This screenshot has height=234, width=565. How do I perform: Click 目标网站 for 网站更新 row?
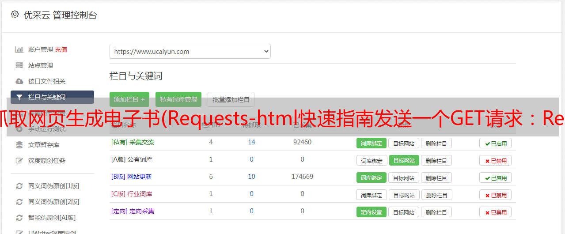(x=404, y=177)
